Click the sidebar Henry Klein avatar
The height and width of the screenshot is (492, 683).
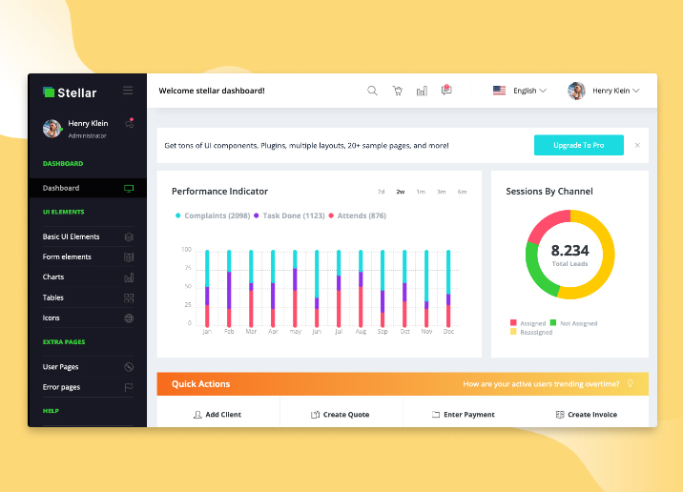(52, 129)
